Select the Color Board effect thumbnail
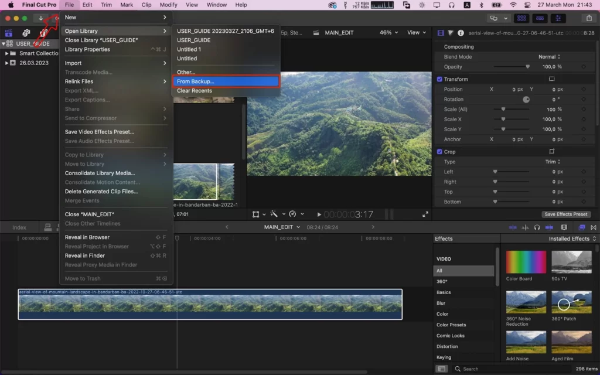This screenshot has width=600, height=375. click(x=526, y=262)
